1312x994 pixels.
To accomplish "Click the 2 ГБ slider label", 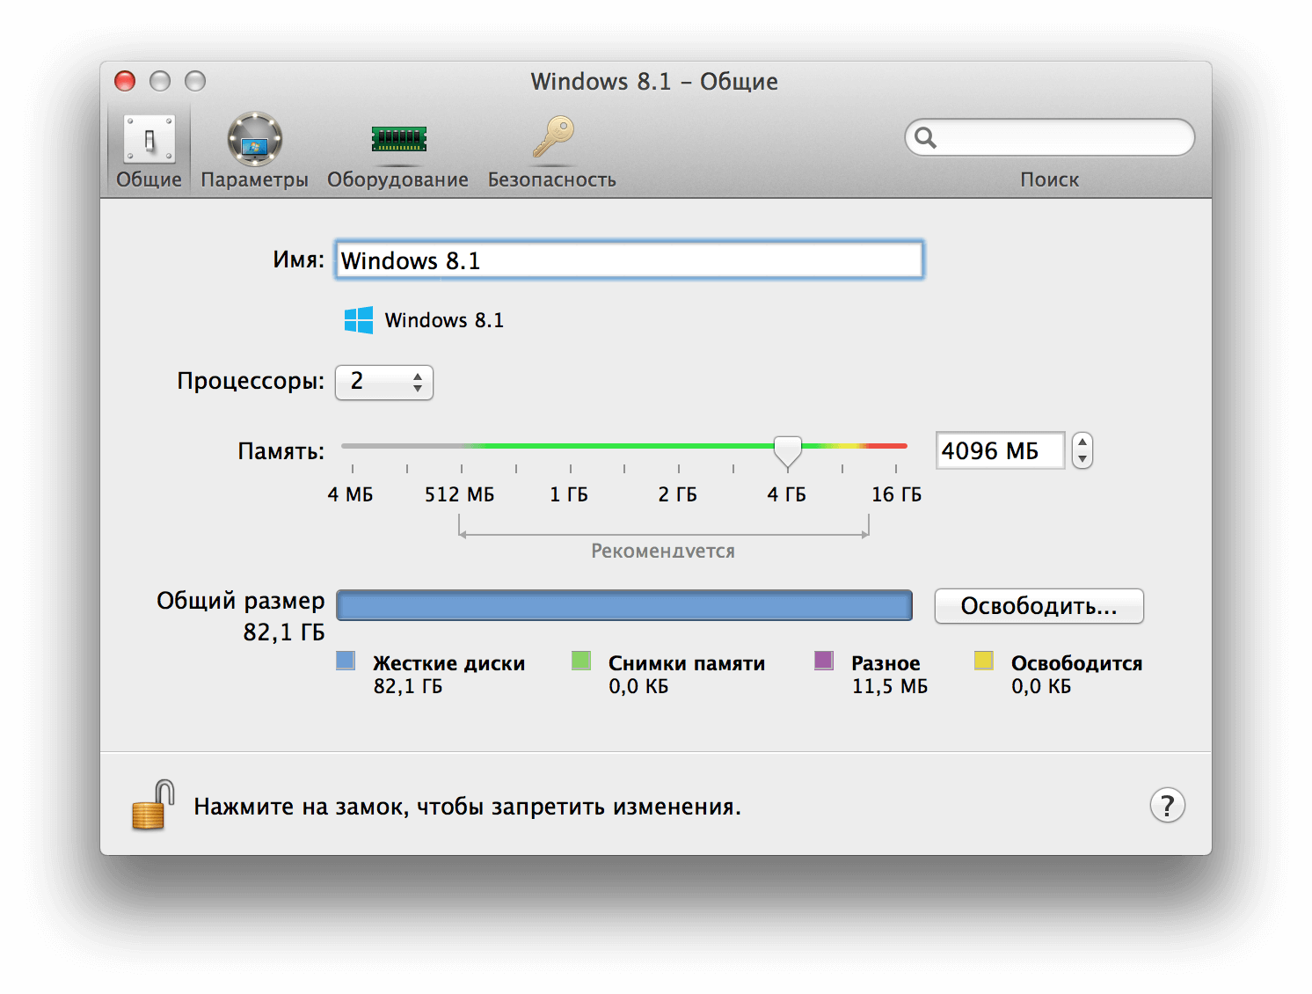I will [x=677, y=494].
